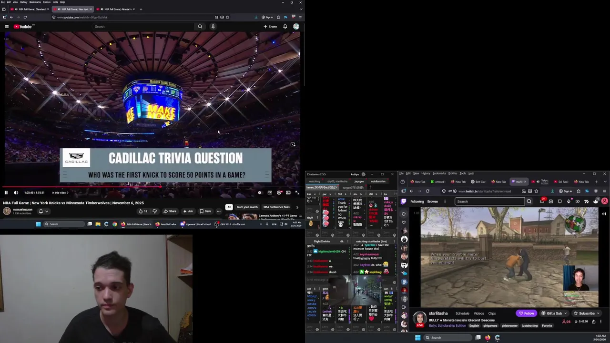Open starlitasha's Videos tab
610x343 pixels.
(479, 313)
